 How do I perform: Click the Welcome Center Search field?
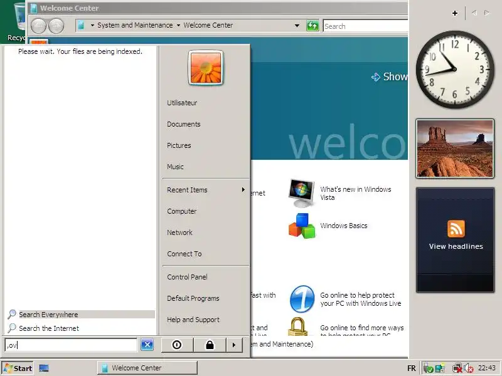(365, 26)
